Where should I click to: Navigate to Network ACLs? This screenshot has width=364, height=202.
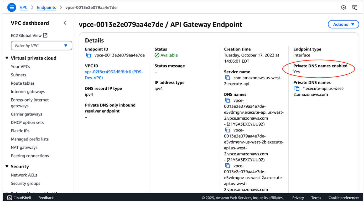(24, 175)
